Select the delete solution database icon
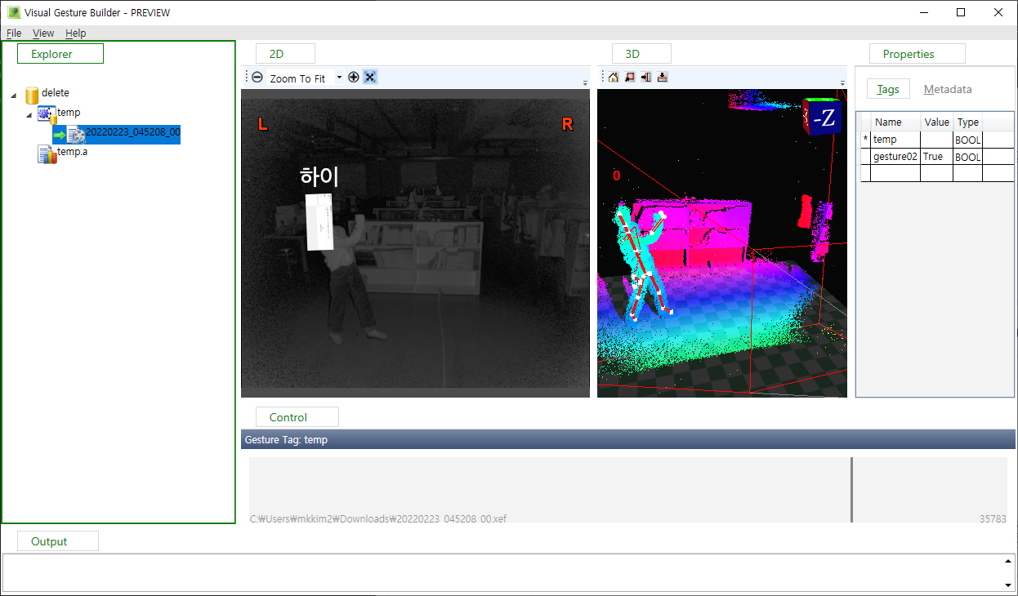Image resolution: width=1018 pixels, height=596 pixels. point(32,95)
